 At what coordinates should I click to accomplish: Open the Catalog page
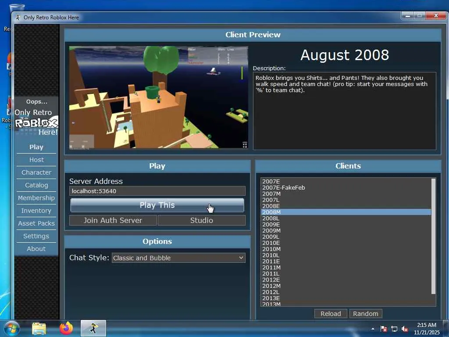coord(36,185)
